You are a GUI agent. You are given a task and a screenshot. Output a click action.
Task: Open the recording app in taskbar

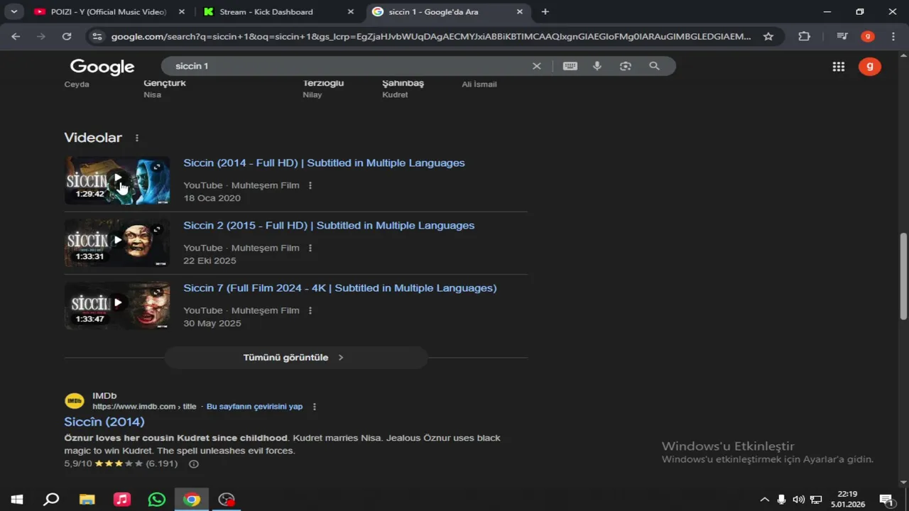227,500
